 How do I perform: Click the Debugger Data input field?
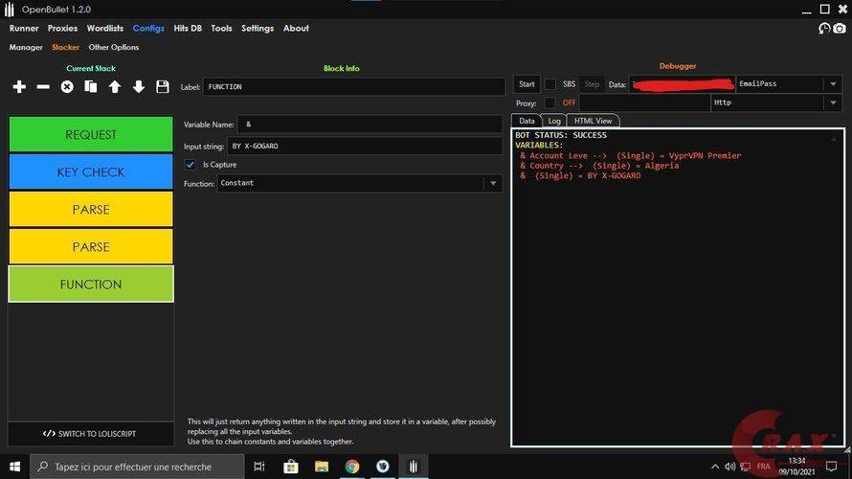(683, 84)
